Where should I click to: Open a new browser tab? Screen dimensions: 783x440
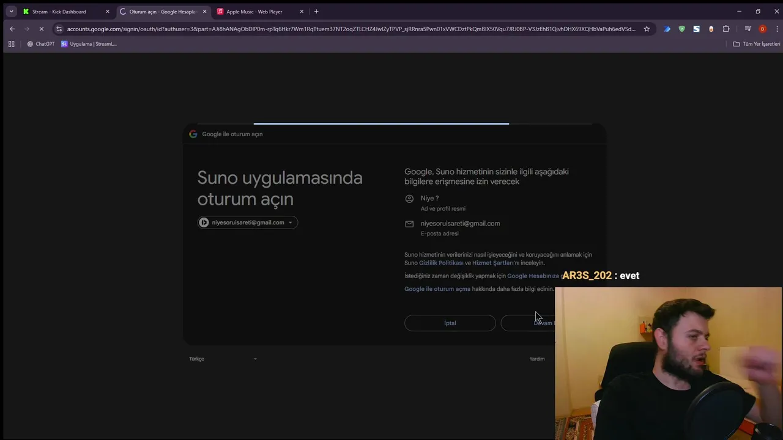(x=316, y=12)
